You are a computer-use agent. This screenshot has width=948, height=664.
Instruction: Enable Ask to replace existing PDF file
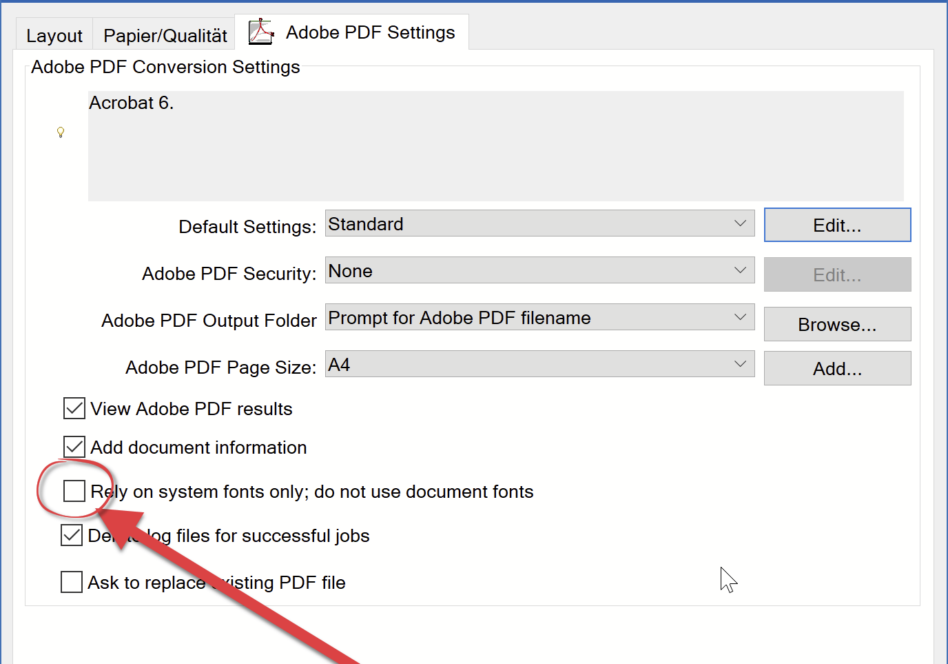72,582
